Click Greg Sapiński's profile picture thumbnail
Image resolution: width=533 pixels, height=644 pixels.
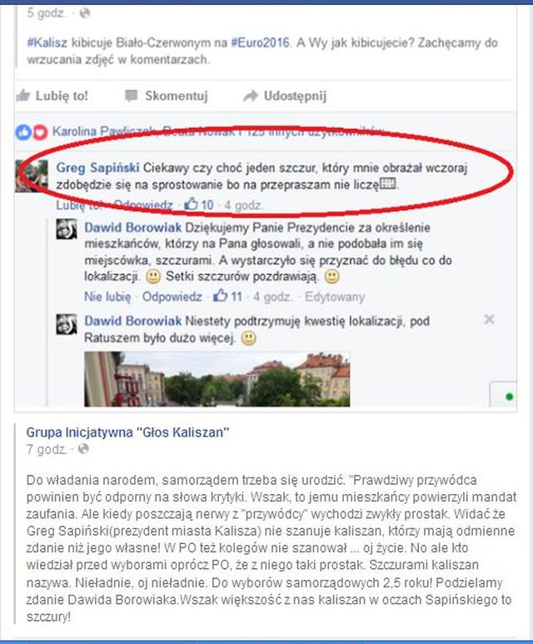tap(32, 176)
